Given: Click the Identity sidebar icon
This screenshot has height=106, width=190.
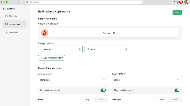Looking at the screenshot, I should point(6,16).
